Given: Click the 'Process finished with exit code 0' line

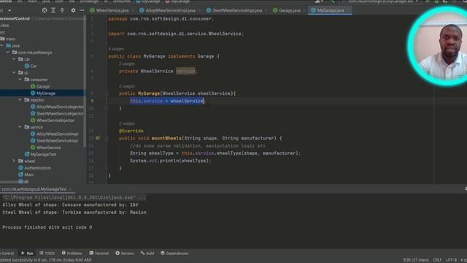Looking at the screenshot, I should pos(47,227).
